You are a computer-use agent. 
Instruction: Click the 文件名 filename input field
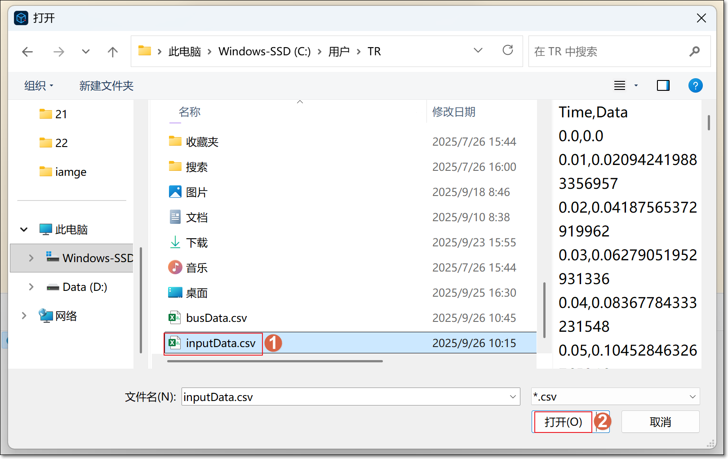344,397
